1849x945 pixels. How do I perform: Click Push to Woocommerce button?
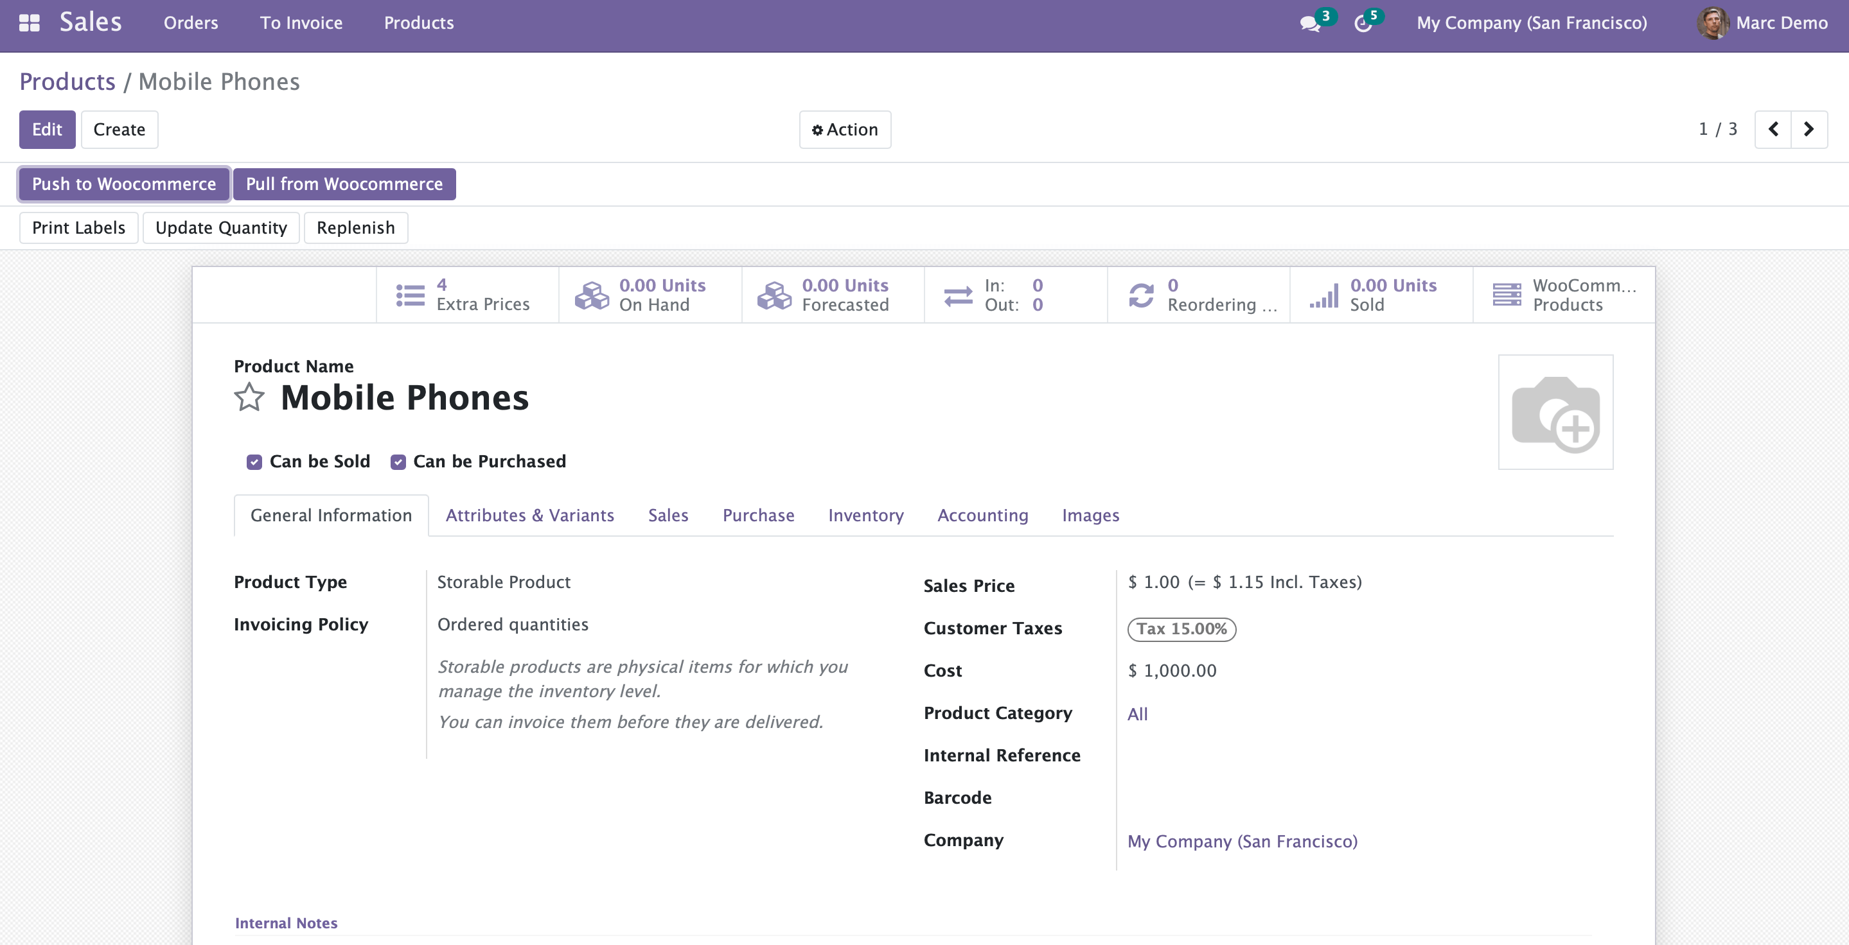tap(123, 184)
